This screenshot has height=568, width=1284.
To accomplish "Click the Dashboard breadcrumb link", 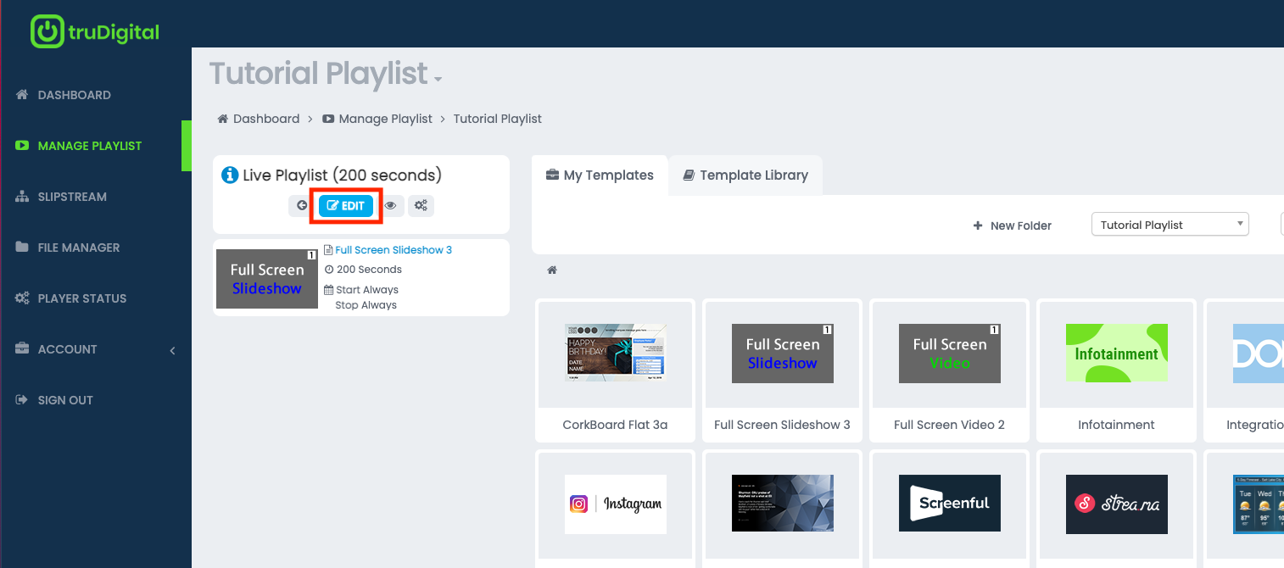I will pos(259,119).
